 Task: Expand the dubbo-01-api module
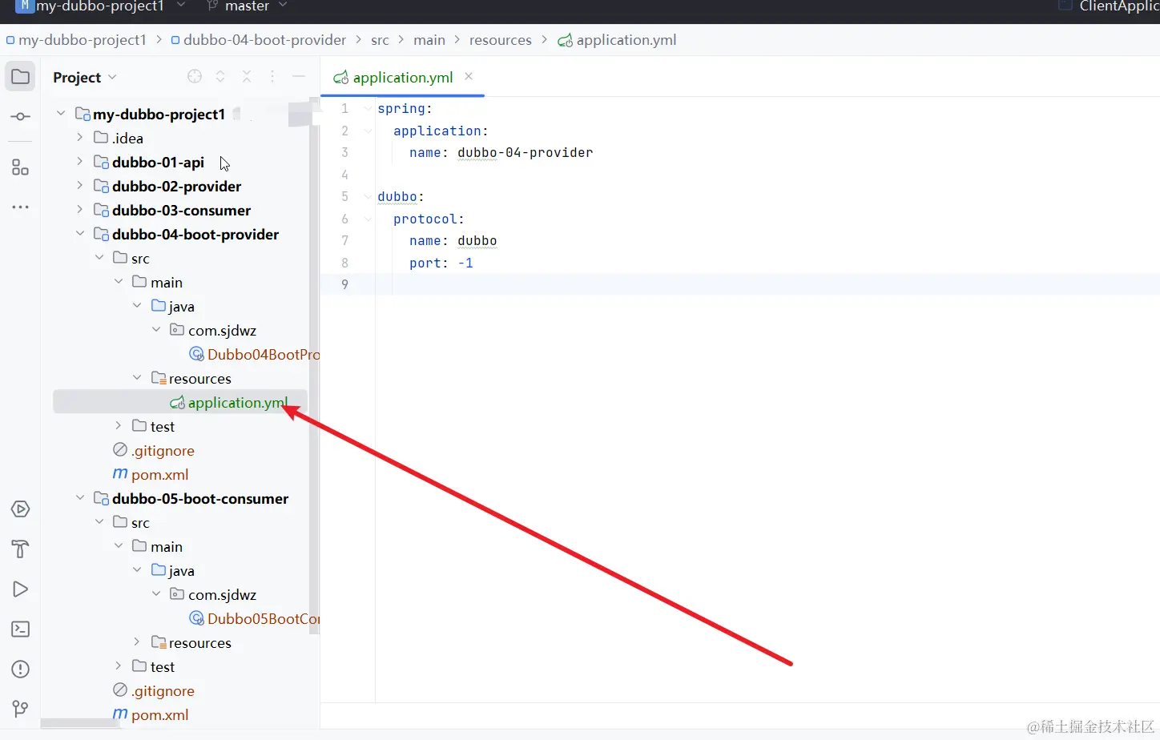tap(80, 162)
